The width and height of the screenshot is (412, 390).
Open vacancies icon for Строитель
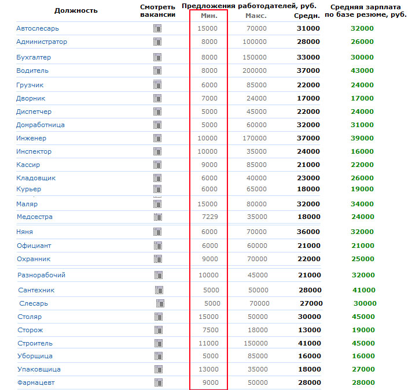(x=158, y=343)
